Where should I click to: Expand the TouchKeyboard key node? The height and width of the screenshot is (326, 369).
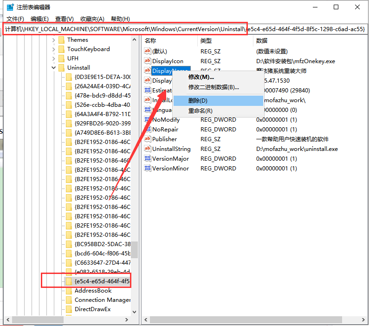pos(54,49)
